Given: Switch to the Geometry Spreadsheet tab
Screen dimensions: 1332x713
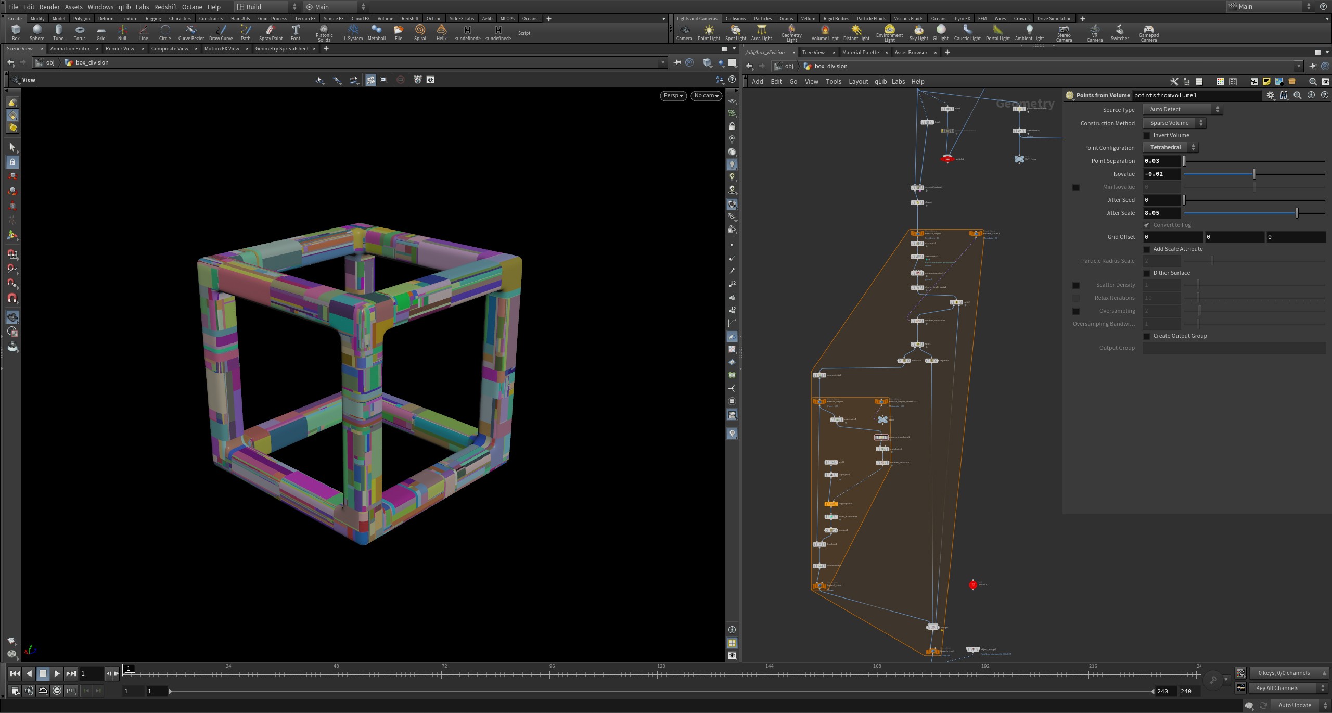Looking at the screenshot, I should [281, 49].
